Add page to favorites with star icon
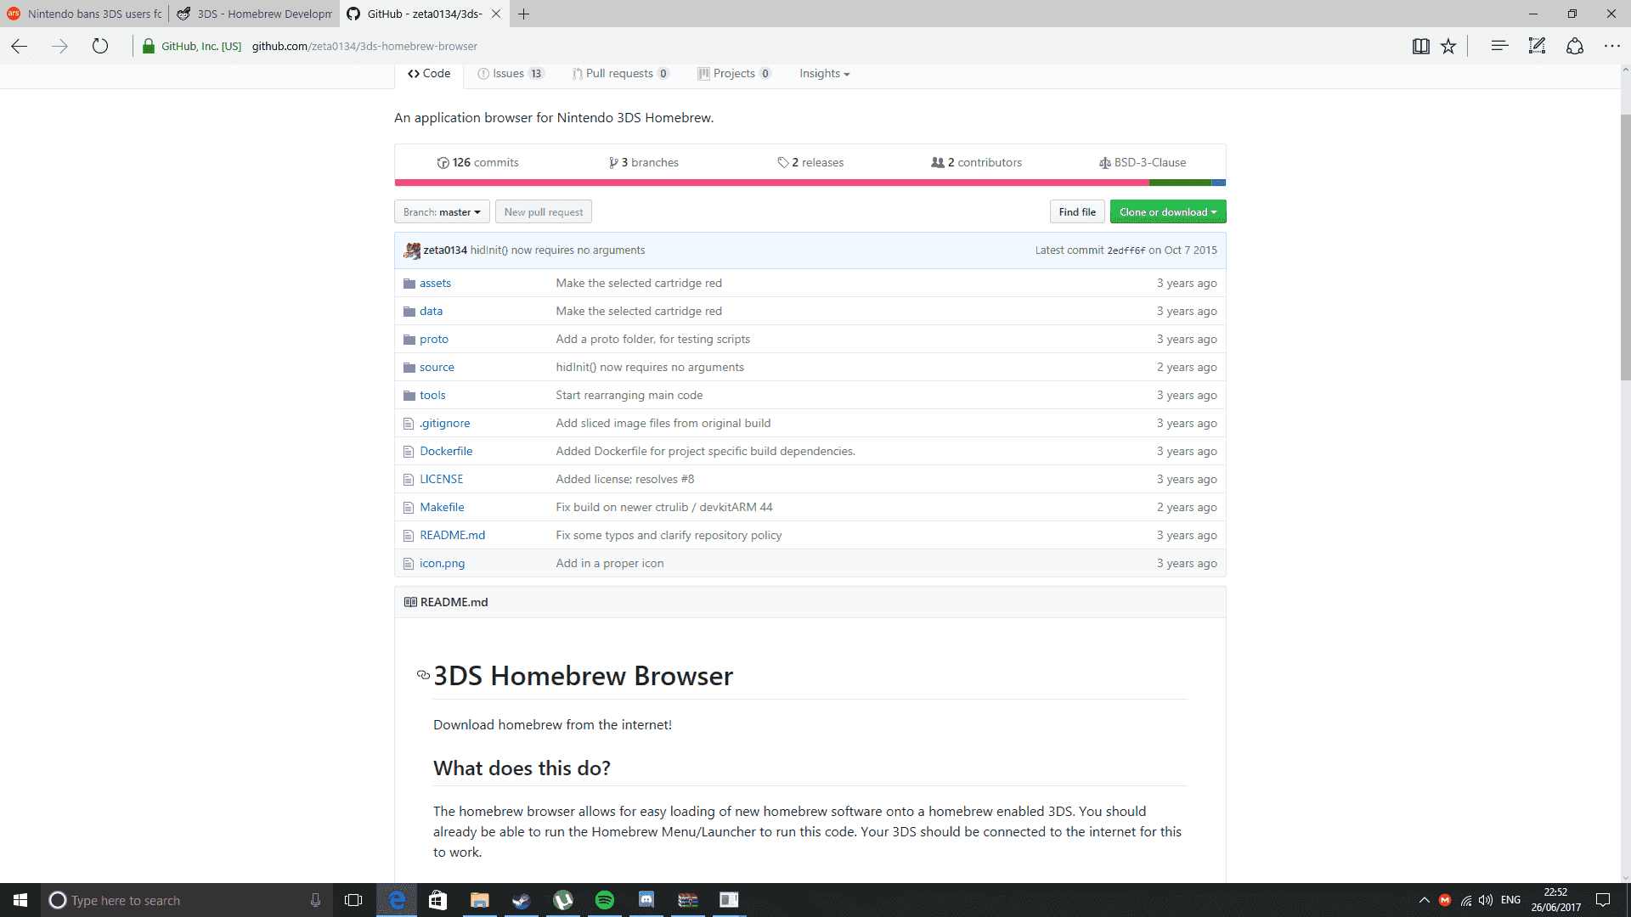 tap(1448, 47)
